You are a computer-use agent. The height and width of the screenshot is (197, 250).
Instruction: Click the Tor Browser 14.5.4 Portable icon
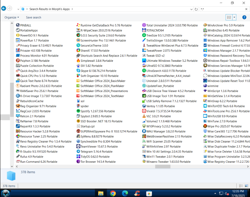click(x=78, y=161)
